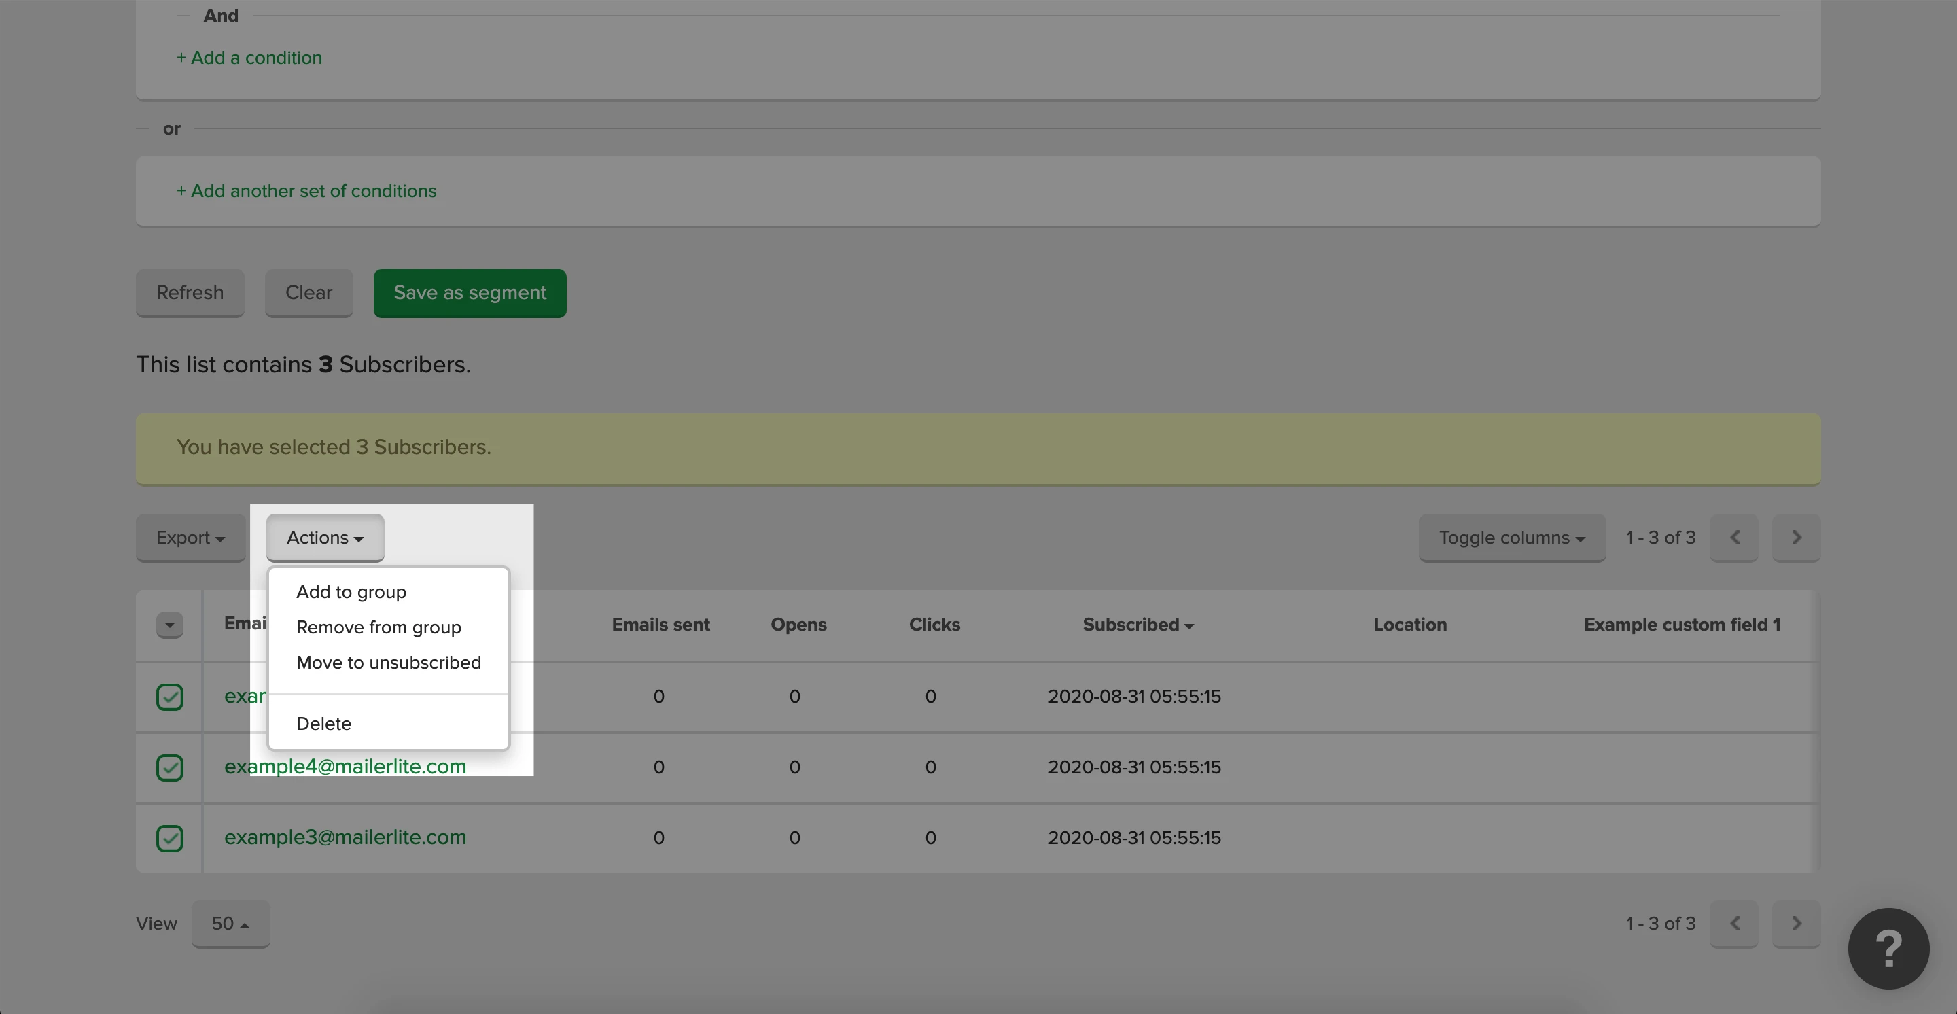Choose Add to group from Actions menu
1957x1014 pixels.
tap(351, 592)
